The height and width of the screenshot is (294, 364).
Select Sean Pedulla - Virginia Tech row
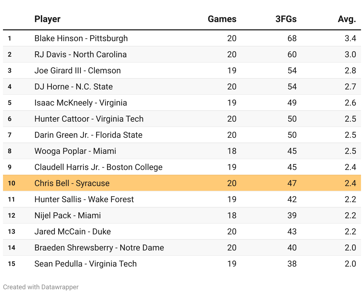click(86, 264)
